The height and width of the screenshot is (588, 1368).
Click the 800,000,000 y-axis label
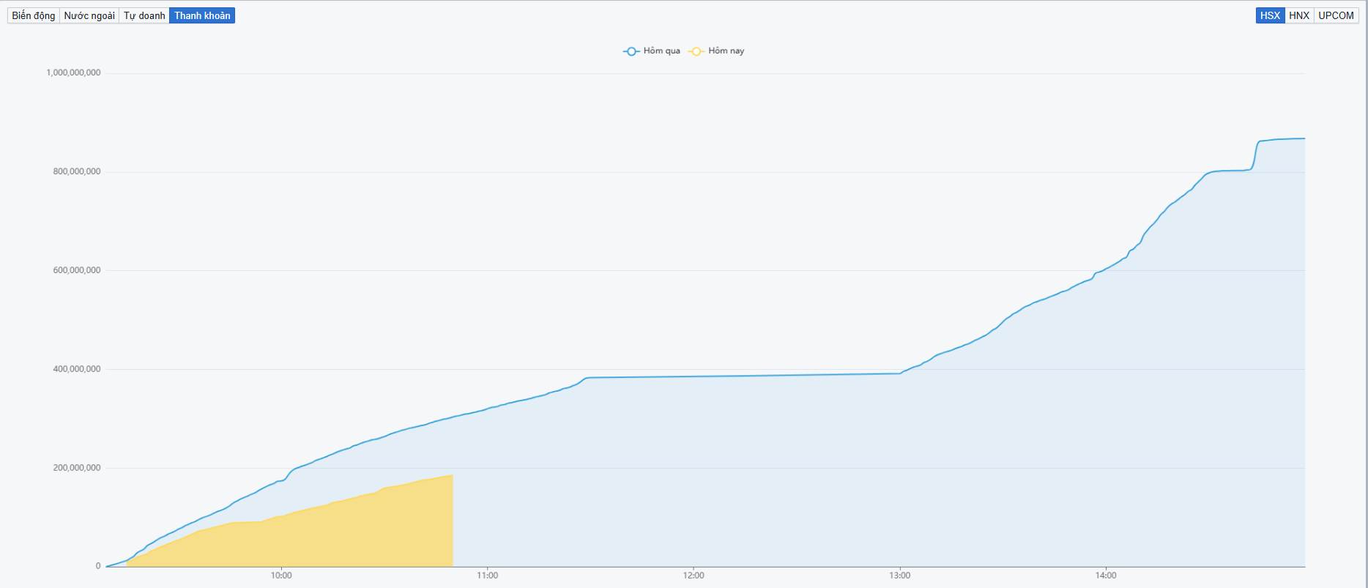pos(77,171)
